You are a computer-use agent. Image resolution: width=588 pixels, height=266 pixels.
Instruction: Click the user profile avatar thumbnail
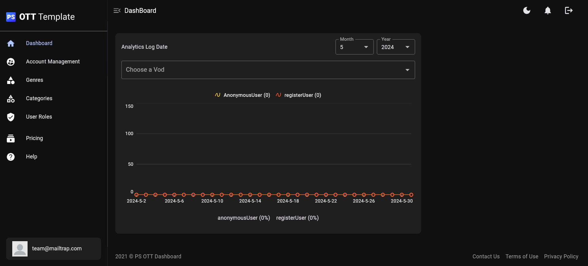20,249
